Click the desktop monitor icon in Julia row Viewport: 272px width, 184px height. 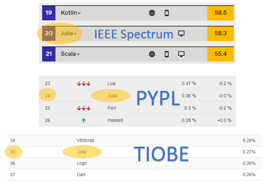182,33
